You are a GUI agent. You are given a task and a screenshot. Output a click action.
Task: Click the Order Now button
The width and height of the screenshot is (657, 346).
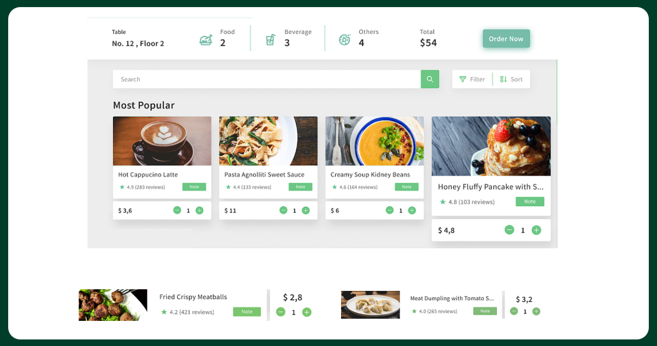(506, 39)
